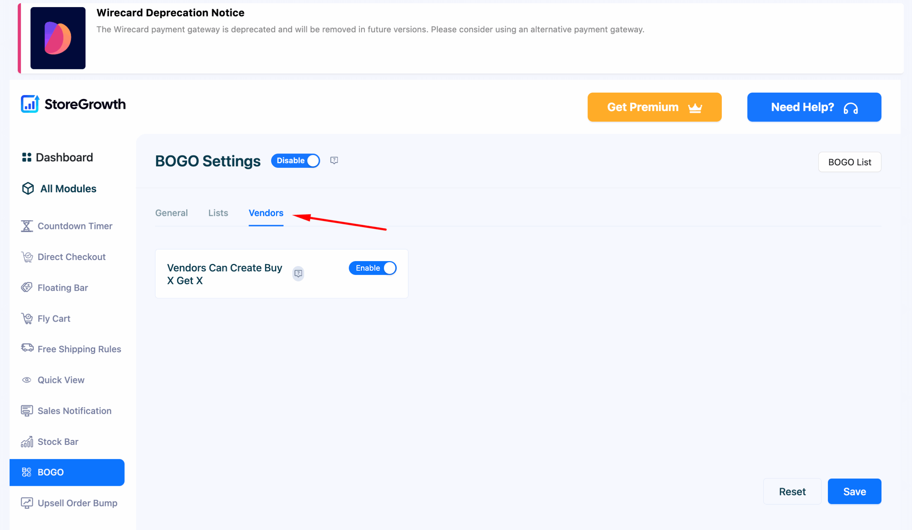Open the Quick View module

[x=53, y=380]
